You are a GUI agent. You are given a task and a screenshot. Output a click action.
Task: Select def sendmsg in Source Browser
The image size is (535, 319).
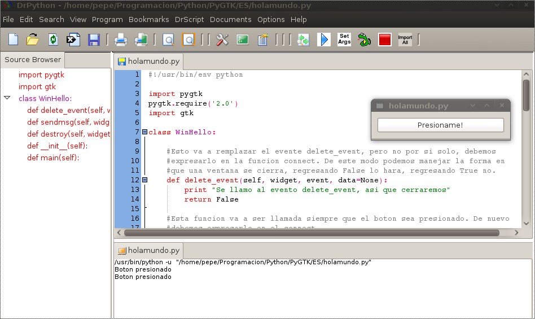pyautogui.click(x=68, y=122)
